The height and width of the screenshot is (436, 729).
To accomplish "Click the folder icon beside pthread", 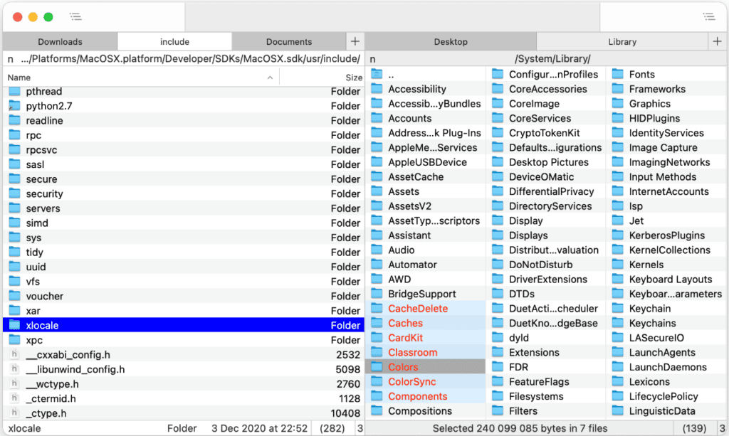I will click(16, 91).
